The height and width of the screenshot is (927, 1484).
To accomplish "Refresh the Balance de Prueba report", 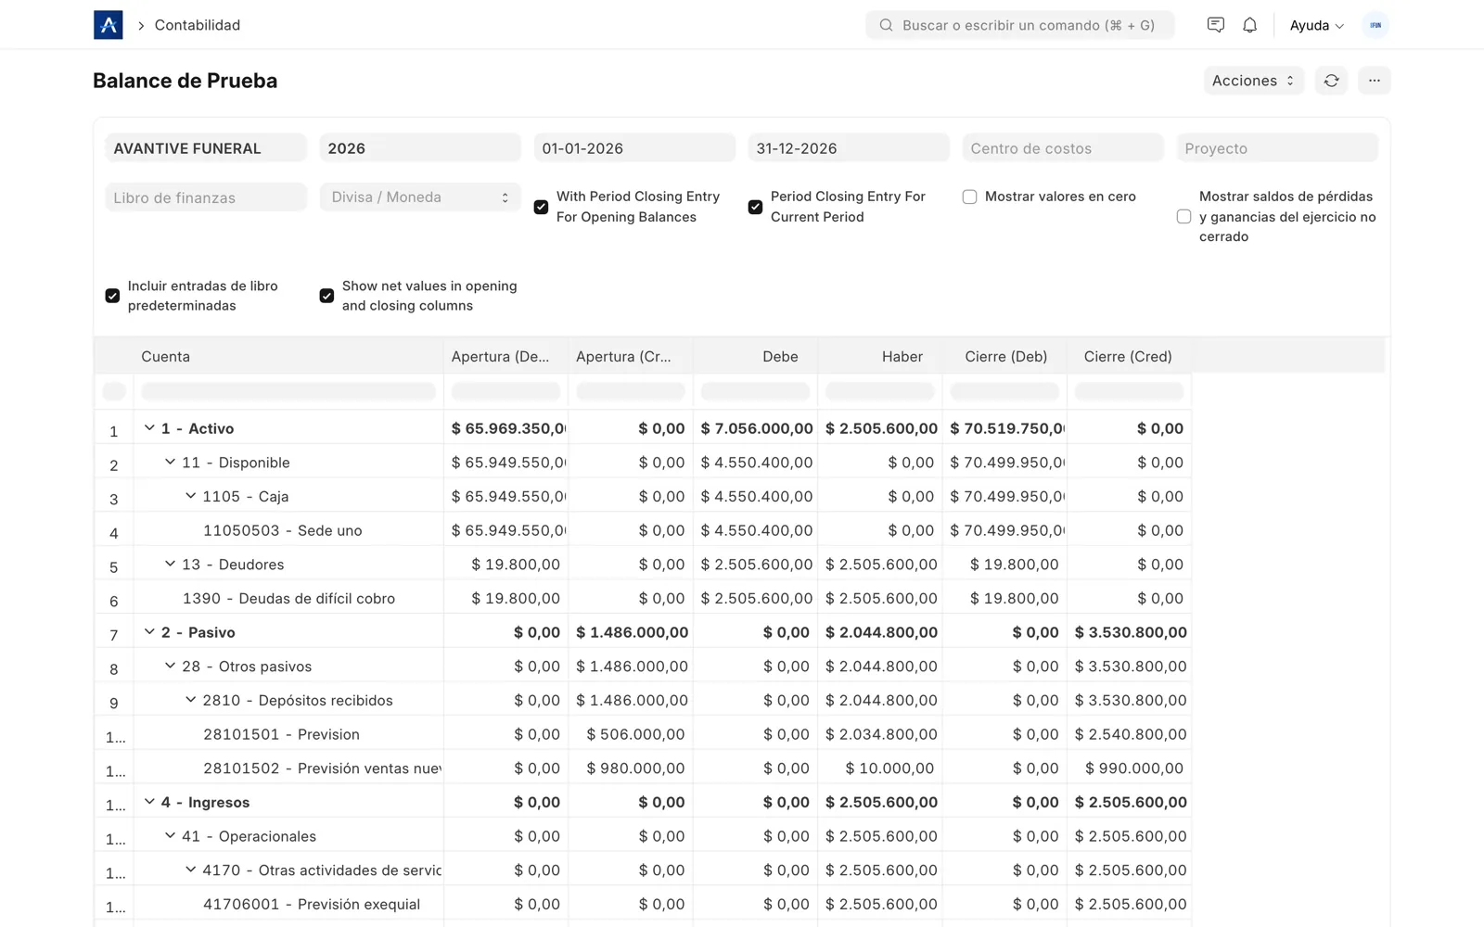I will [1331, 81].
